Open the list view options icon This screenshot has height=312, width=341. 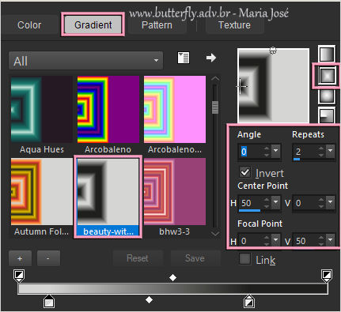[184, 58]
